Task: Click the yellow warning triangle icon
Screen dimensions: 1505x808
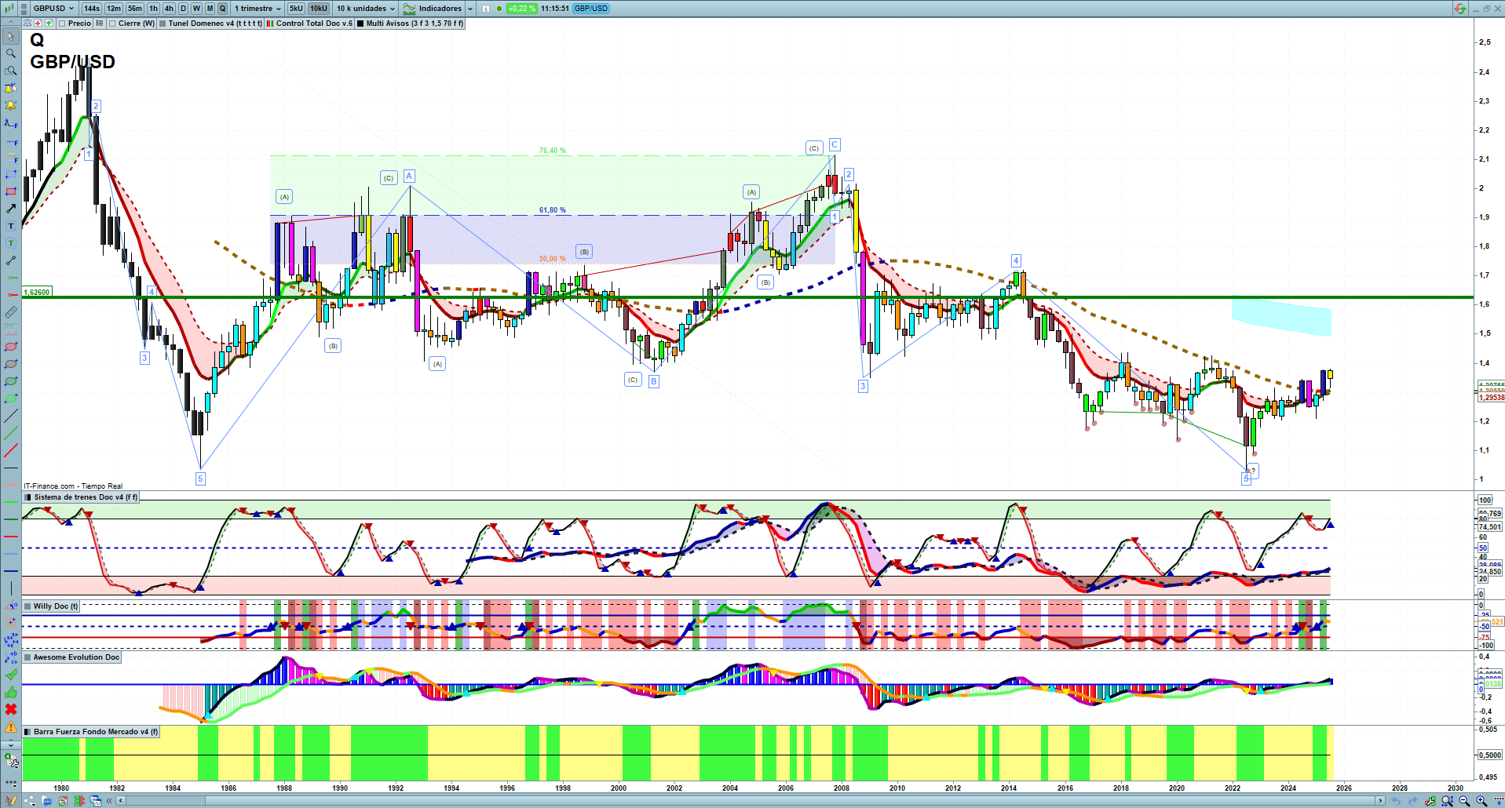Action: pos(11,726)
